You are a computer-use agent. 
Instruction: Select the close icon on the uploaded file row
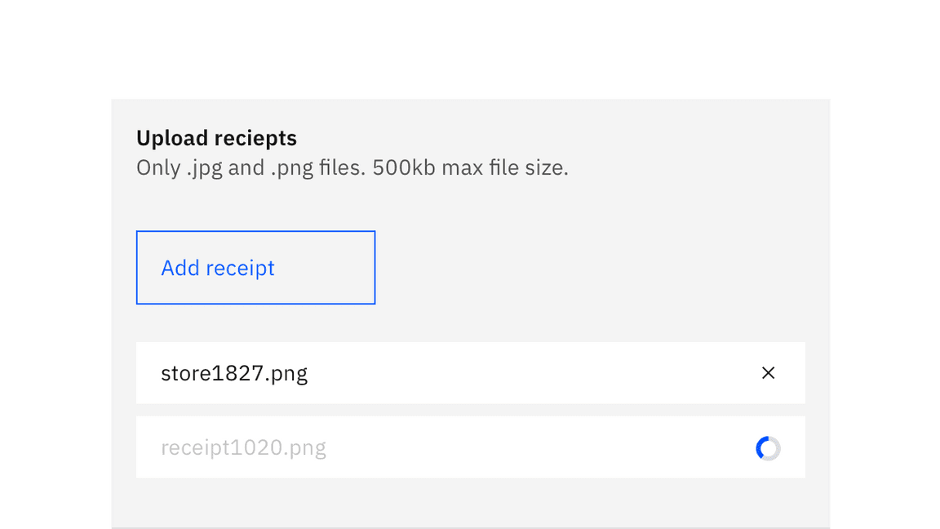point(768,373)
